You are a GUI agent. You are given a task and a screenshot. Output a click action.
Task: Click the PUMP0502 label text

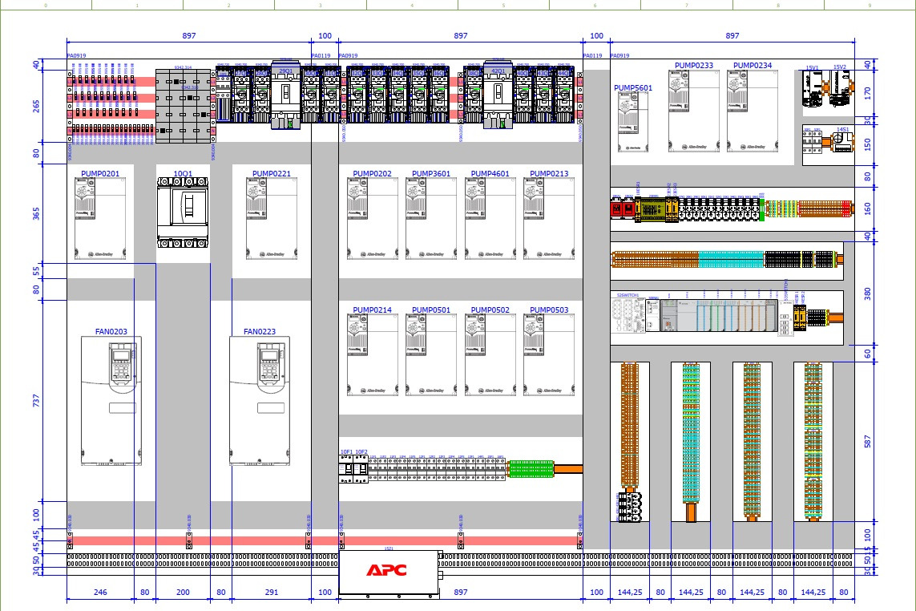(490, 310)
